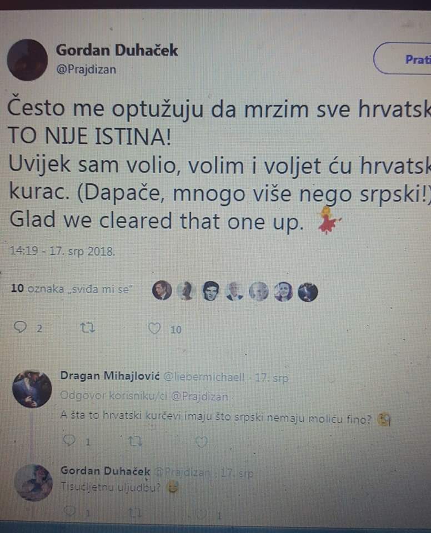Open the Gordan Duhaček name link in header
Screen dimensions: 431x533
click(x=117, y=51)
